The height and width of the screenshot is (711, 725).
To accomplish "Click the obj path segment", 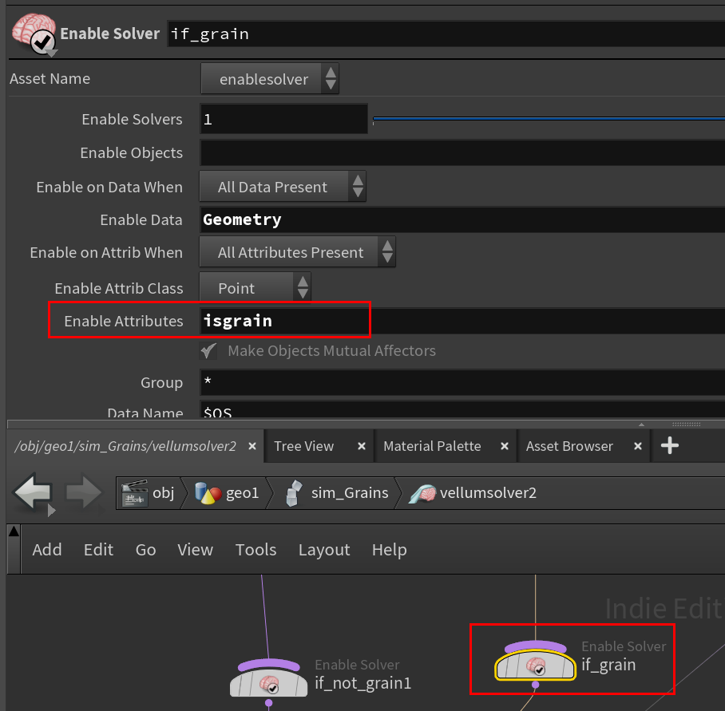I will [x=149, y=493].
